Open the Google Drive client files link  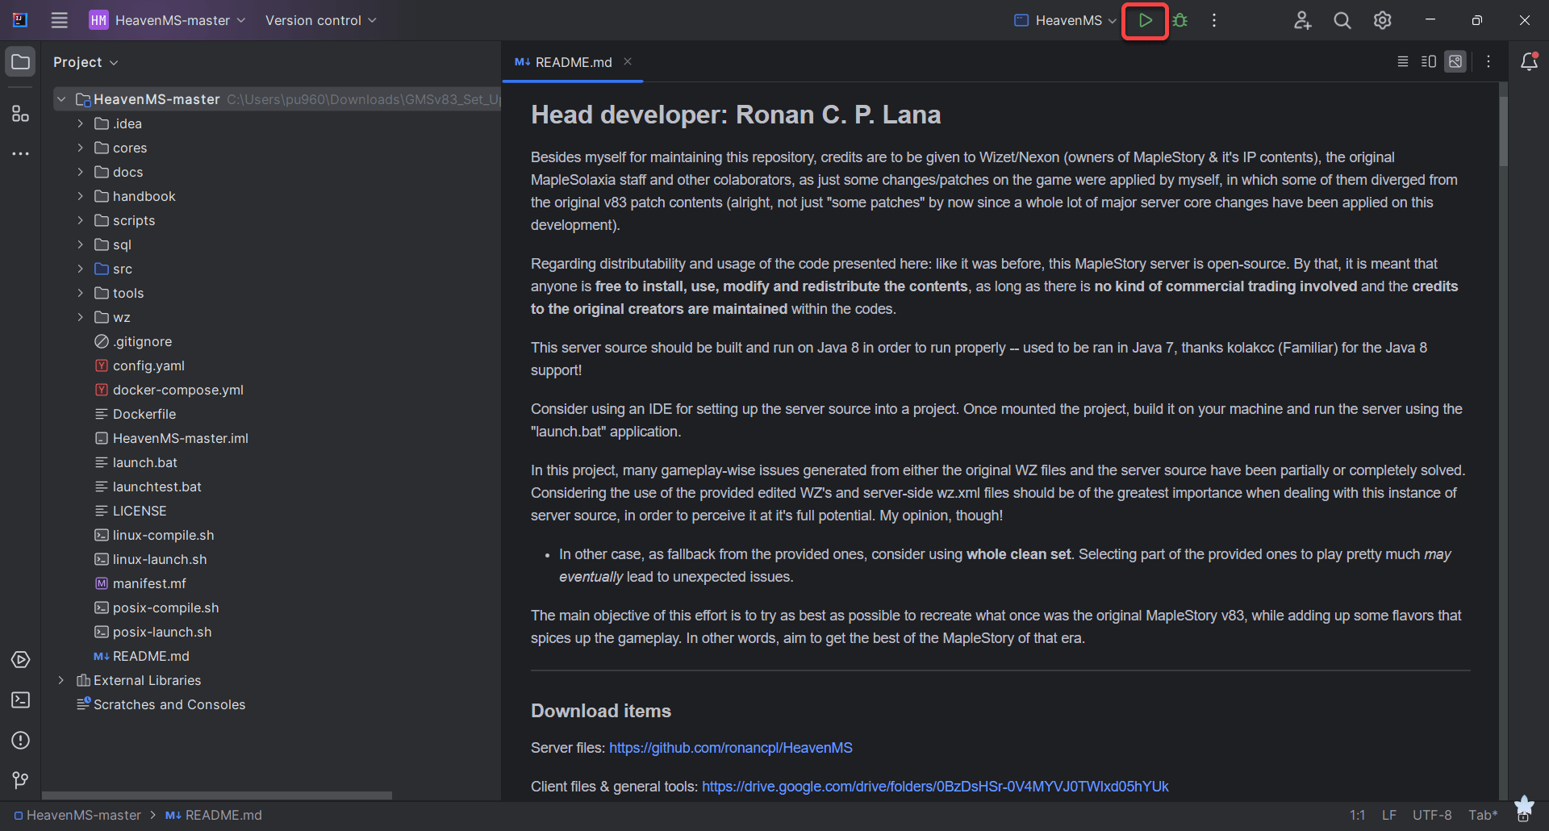pos(935,787)
